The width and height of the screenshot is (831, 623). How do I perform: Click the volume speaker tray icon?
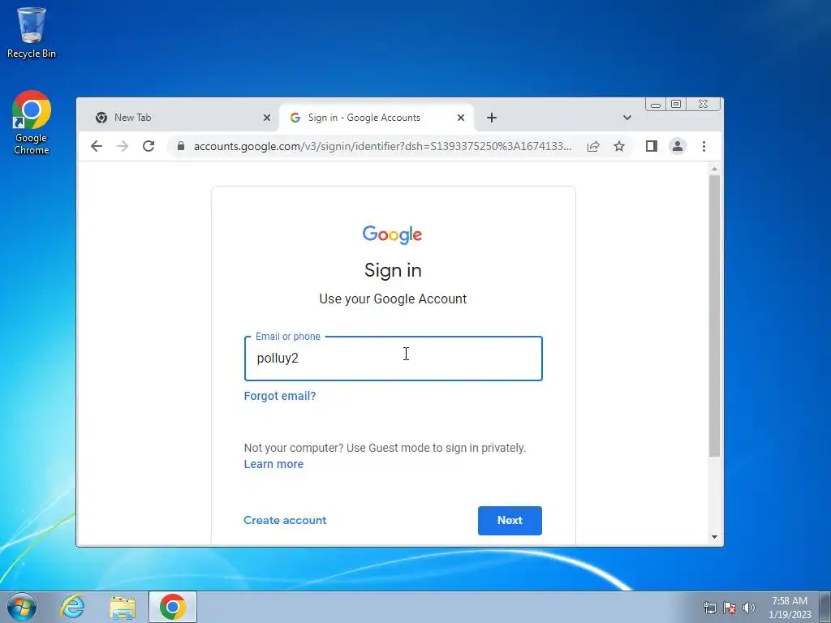(x=748, y=608)
